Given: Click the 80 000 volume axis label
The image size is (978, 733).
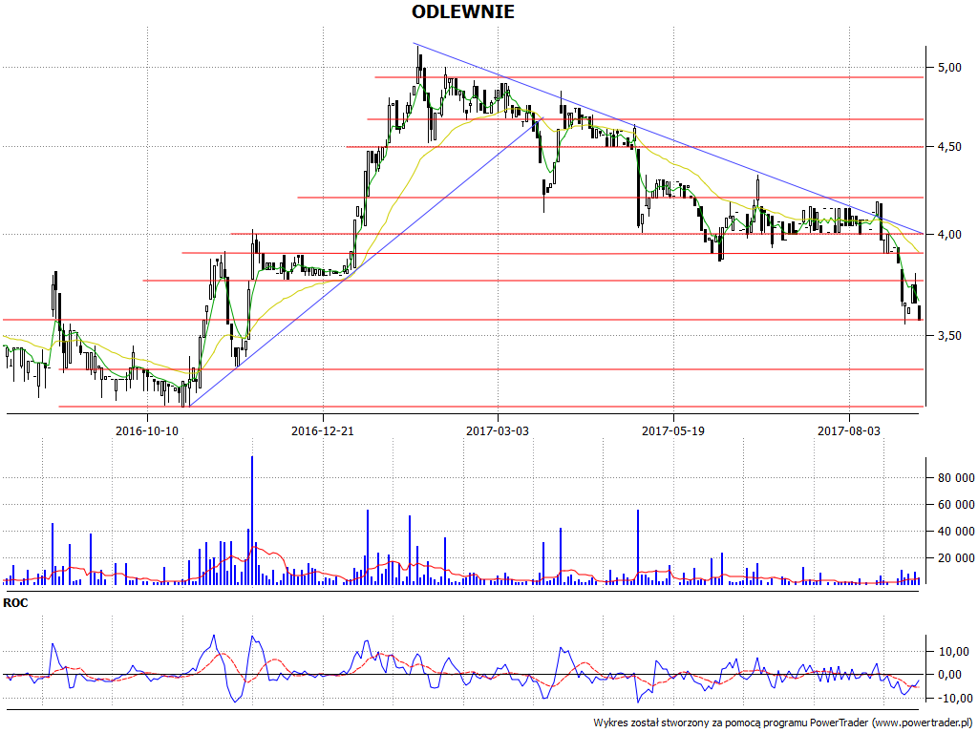Looking at the screenshot, I should tap(955, 478).
